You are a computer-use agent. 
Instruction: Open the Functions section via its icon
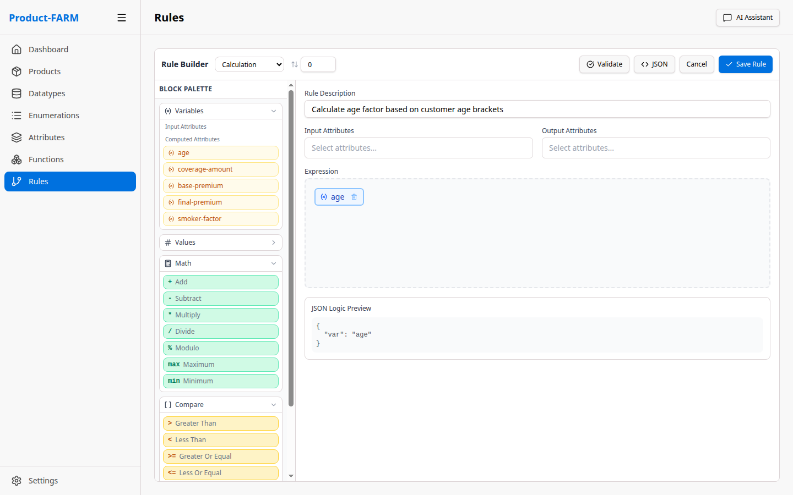(17, 159)
